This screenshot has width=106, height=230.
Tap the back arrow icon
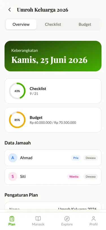pyautogui.click(x=10, y=10)
